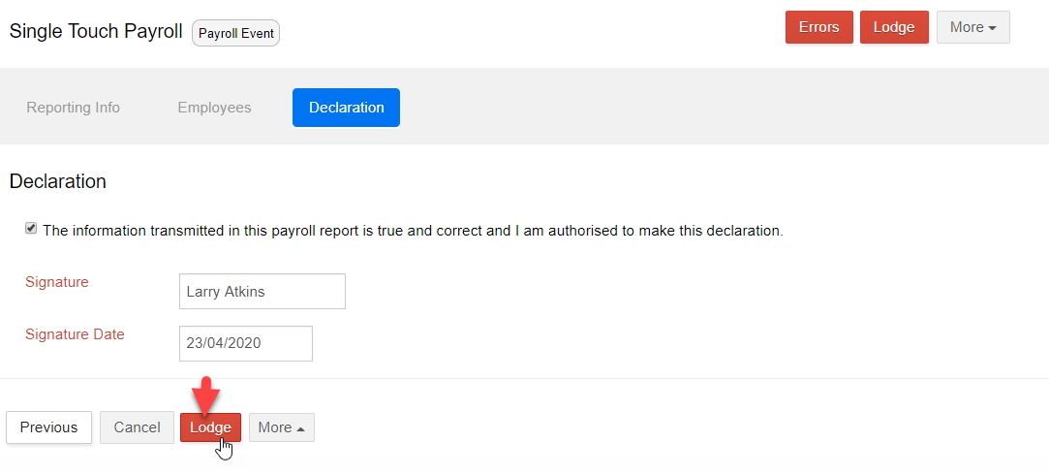Click the Lodge button in top header
Image resolution: width=1049 pixels, height=474 pixels.
(894, 27)
